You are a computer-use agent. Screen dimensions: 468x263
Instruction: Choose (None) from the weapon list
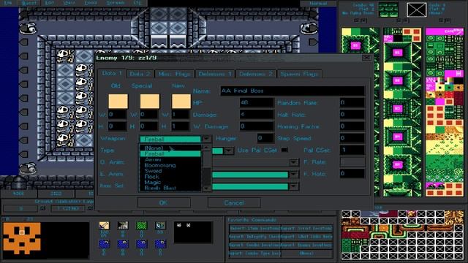pyautogui.click(x=171, y=148)
